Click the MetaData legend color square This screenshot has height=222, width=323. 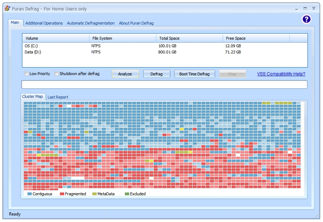point(94,194)
